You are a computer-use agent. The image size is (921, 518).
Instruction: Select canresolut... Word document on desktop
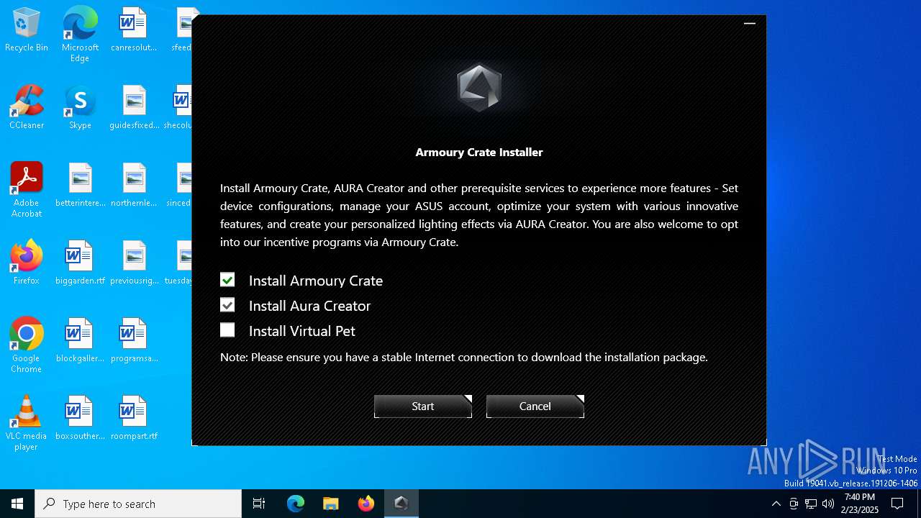click(x=134, y=30)
